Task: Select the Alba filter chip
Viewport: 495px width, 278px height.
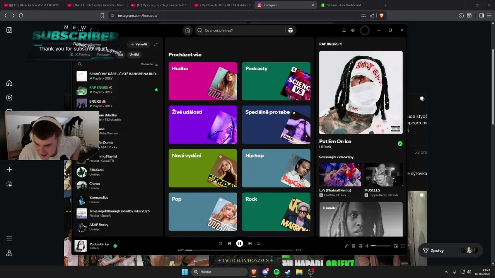Action: [119, 54]
